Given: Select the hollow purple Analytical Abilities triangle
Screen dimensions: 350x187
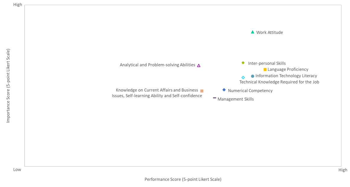Looking at the screenshot, I should [199, 65].
